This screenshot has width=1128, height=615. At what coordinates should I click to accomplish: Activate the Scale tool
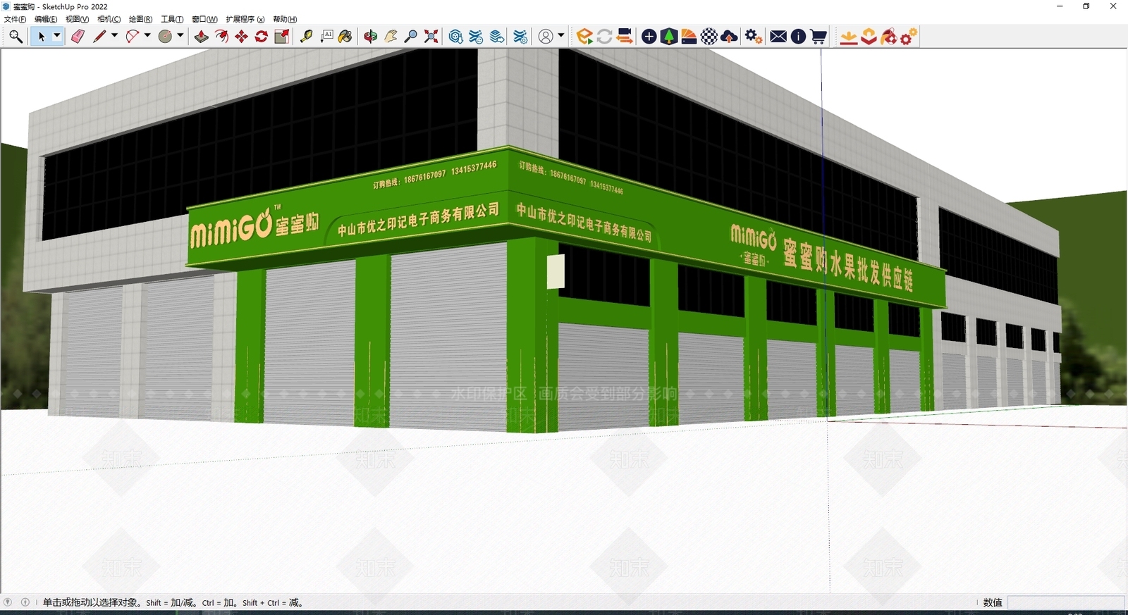coord(282,37)
